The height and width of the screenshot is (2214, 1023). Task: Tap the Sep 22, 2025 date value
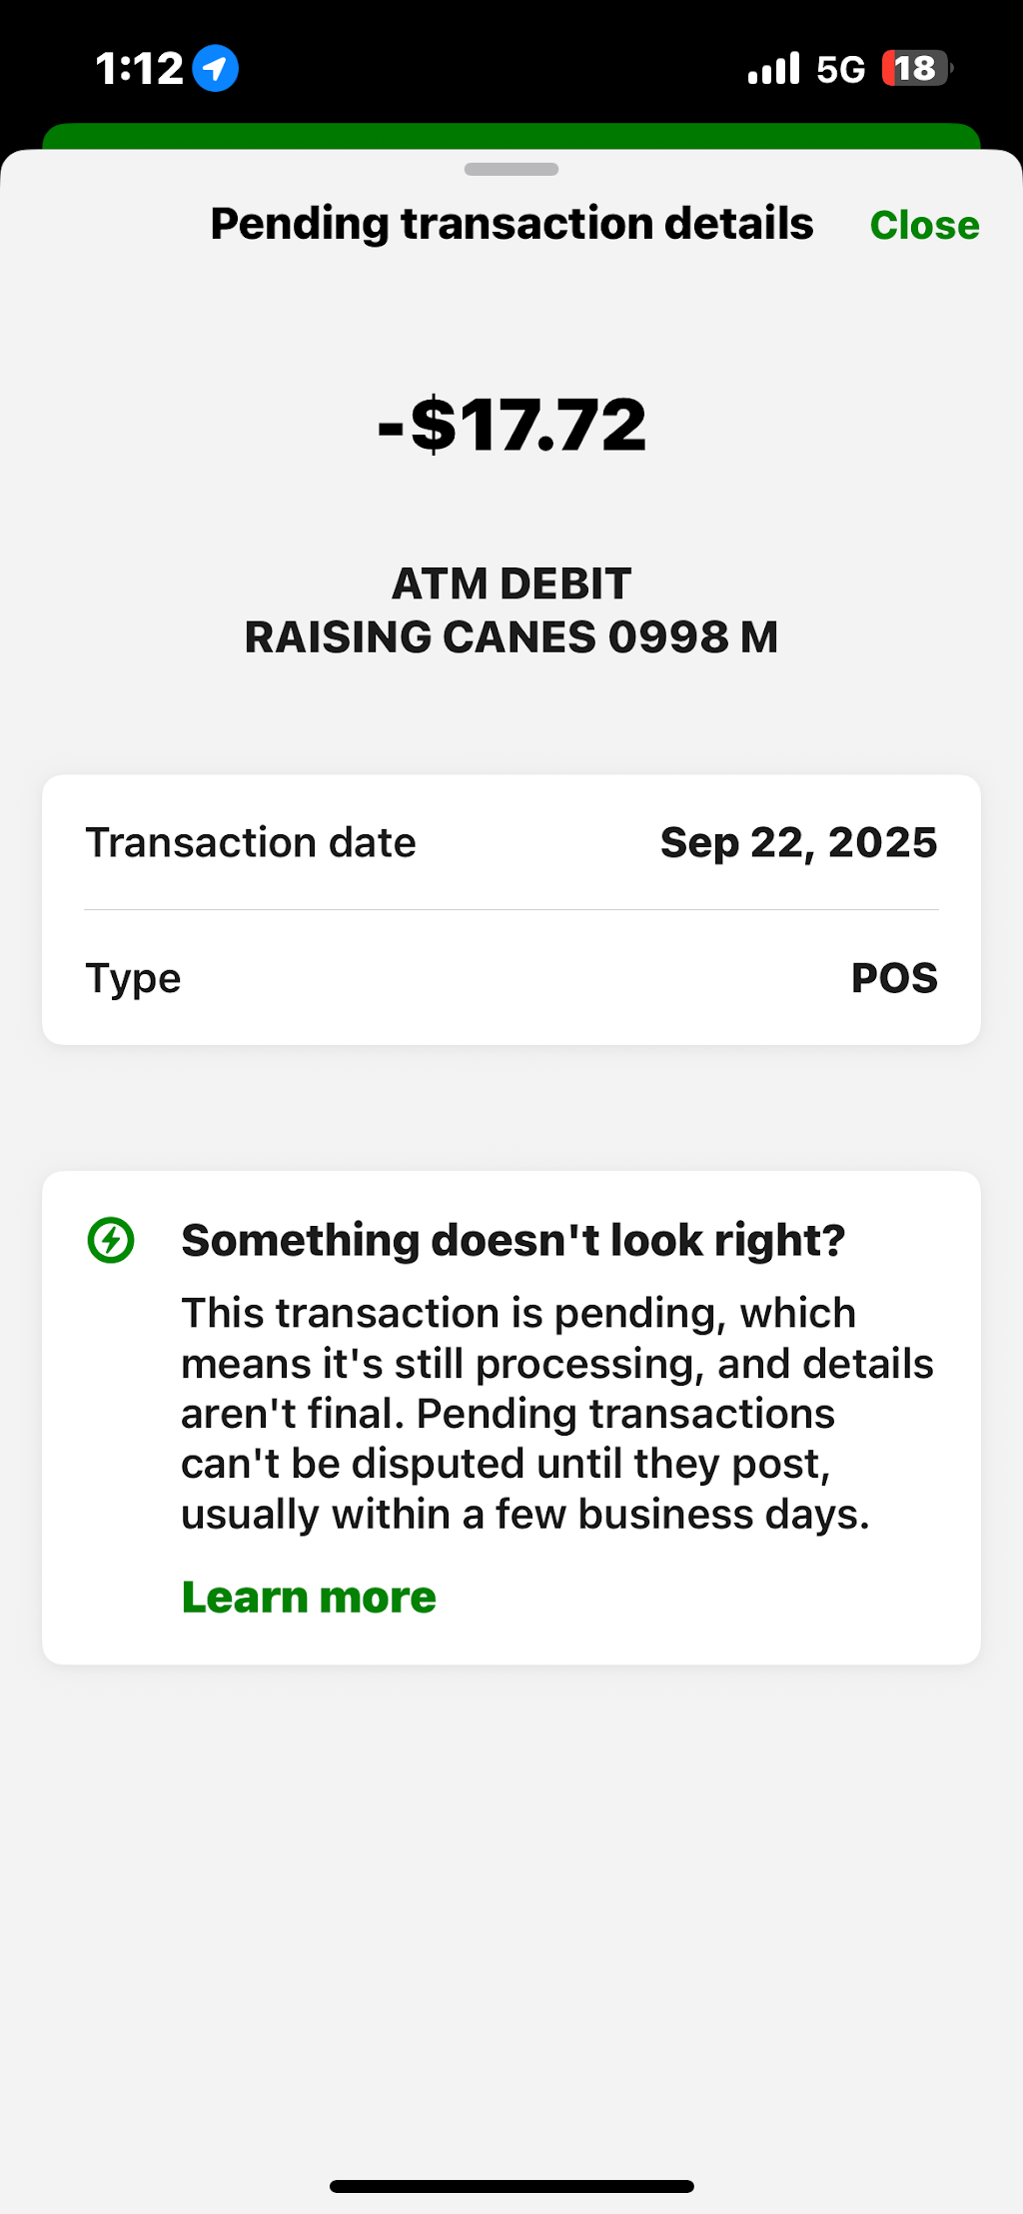(x=799, y=842)
